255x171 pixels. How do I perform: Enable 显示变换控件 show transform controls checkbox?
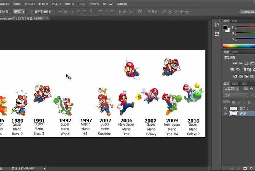[x=32, y=12]
